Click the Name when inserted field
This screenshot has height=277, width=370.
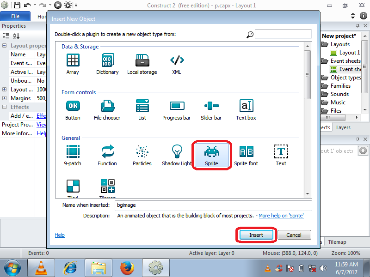tap(213, 205)
